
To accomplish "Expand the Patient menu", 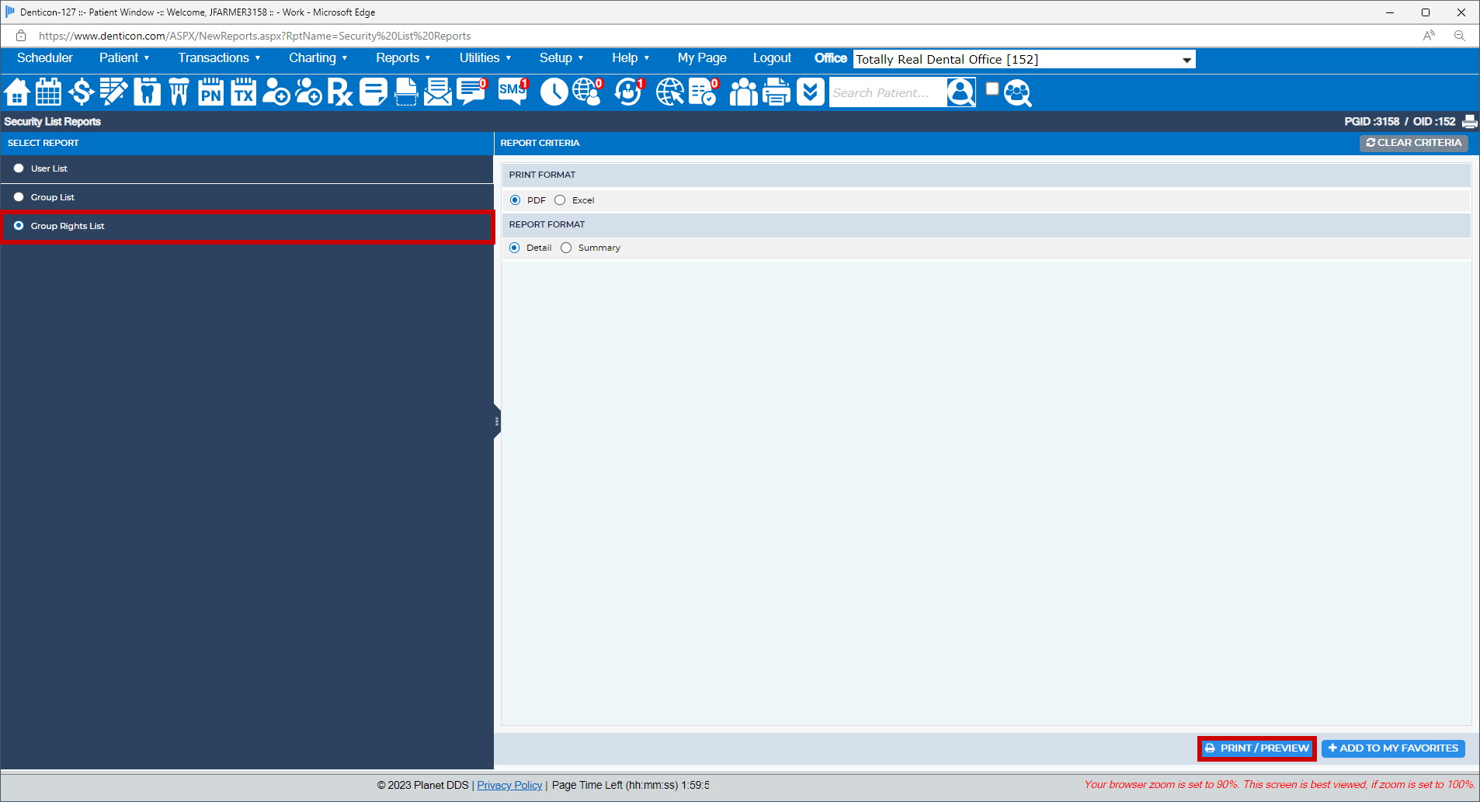I will click(124, 58).
